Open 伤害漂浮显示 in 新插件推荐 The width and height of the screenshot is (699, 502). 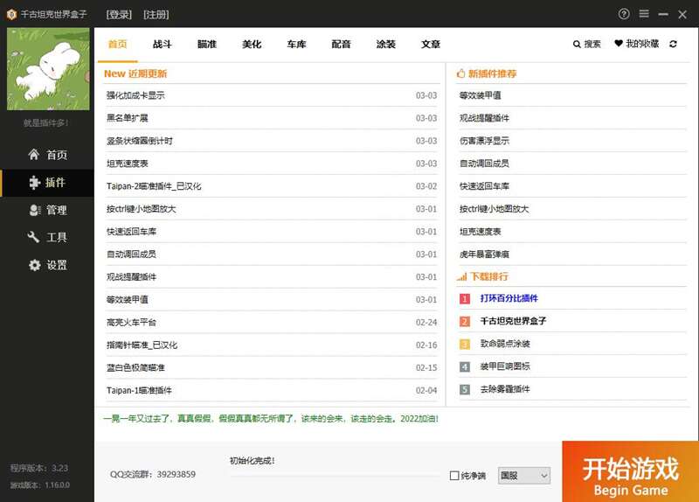pos(484,141)
